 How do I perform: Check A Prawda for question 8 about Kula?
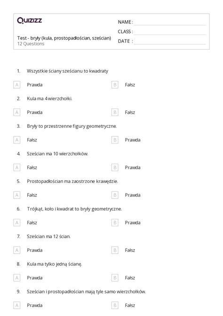[16, 278]
